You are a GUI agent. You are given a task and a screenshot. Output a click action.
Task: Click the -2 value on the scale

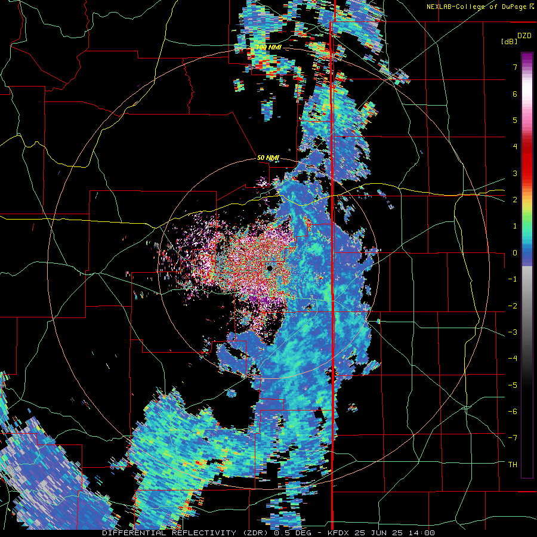tap(513, 306)
